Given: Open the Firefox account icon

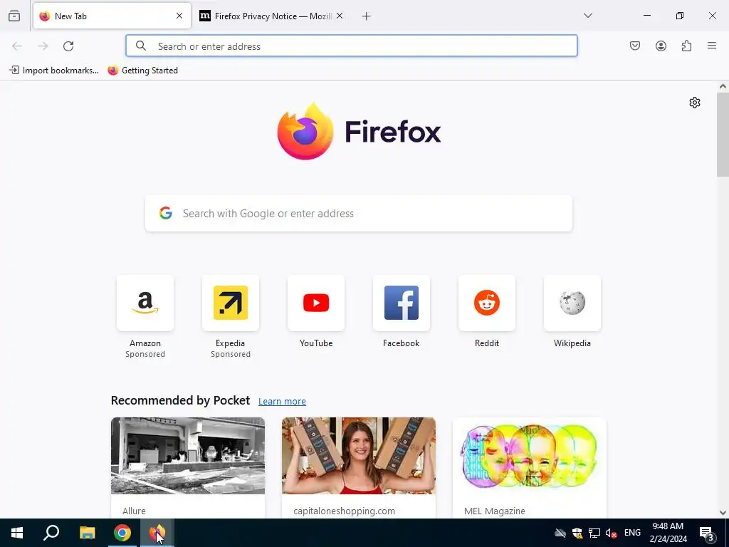Looking at the screenshot, I should click(661, 46).
